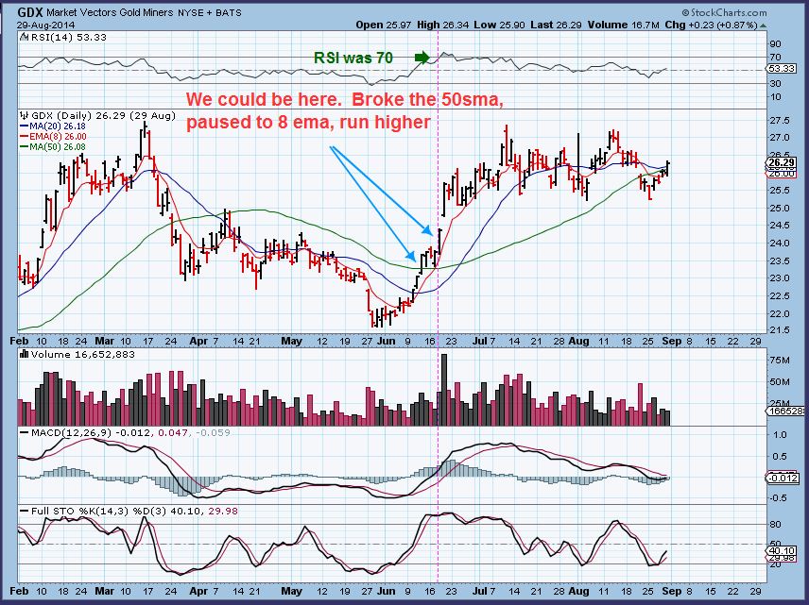Click the 27.5 price axis label
809x605 pixels.
780,121
